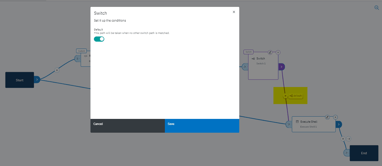Select the Custom node tag label
The image size is (382, 166).
(82, 51)
